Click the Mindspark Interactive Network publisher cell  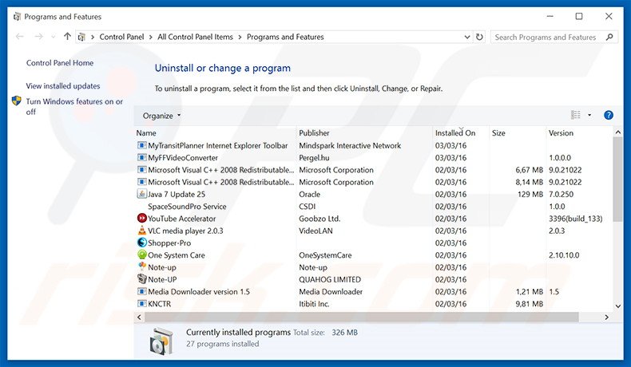(350, 145)
